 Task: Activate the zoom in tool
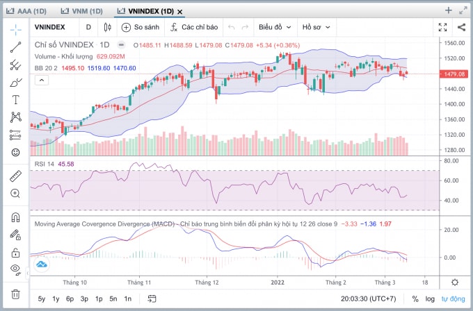click(15, 193)
